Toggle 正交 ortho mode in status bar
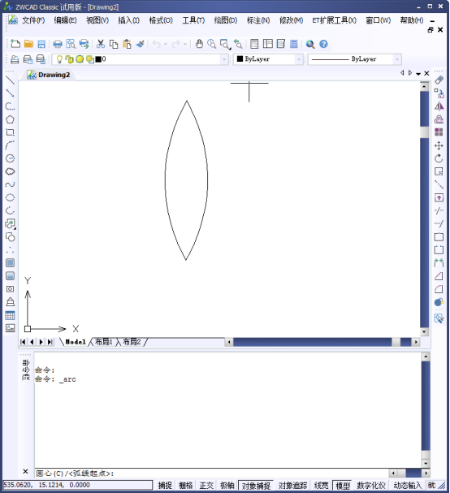450x493 pixels. point(206,486)
